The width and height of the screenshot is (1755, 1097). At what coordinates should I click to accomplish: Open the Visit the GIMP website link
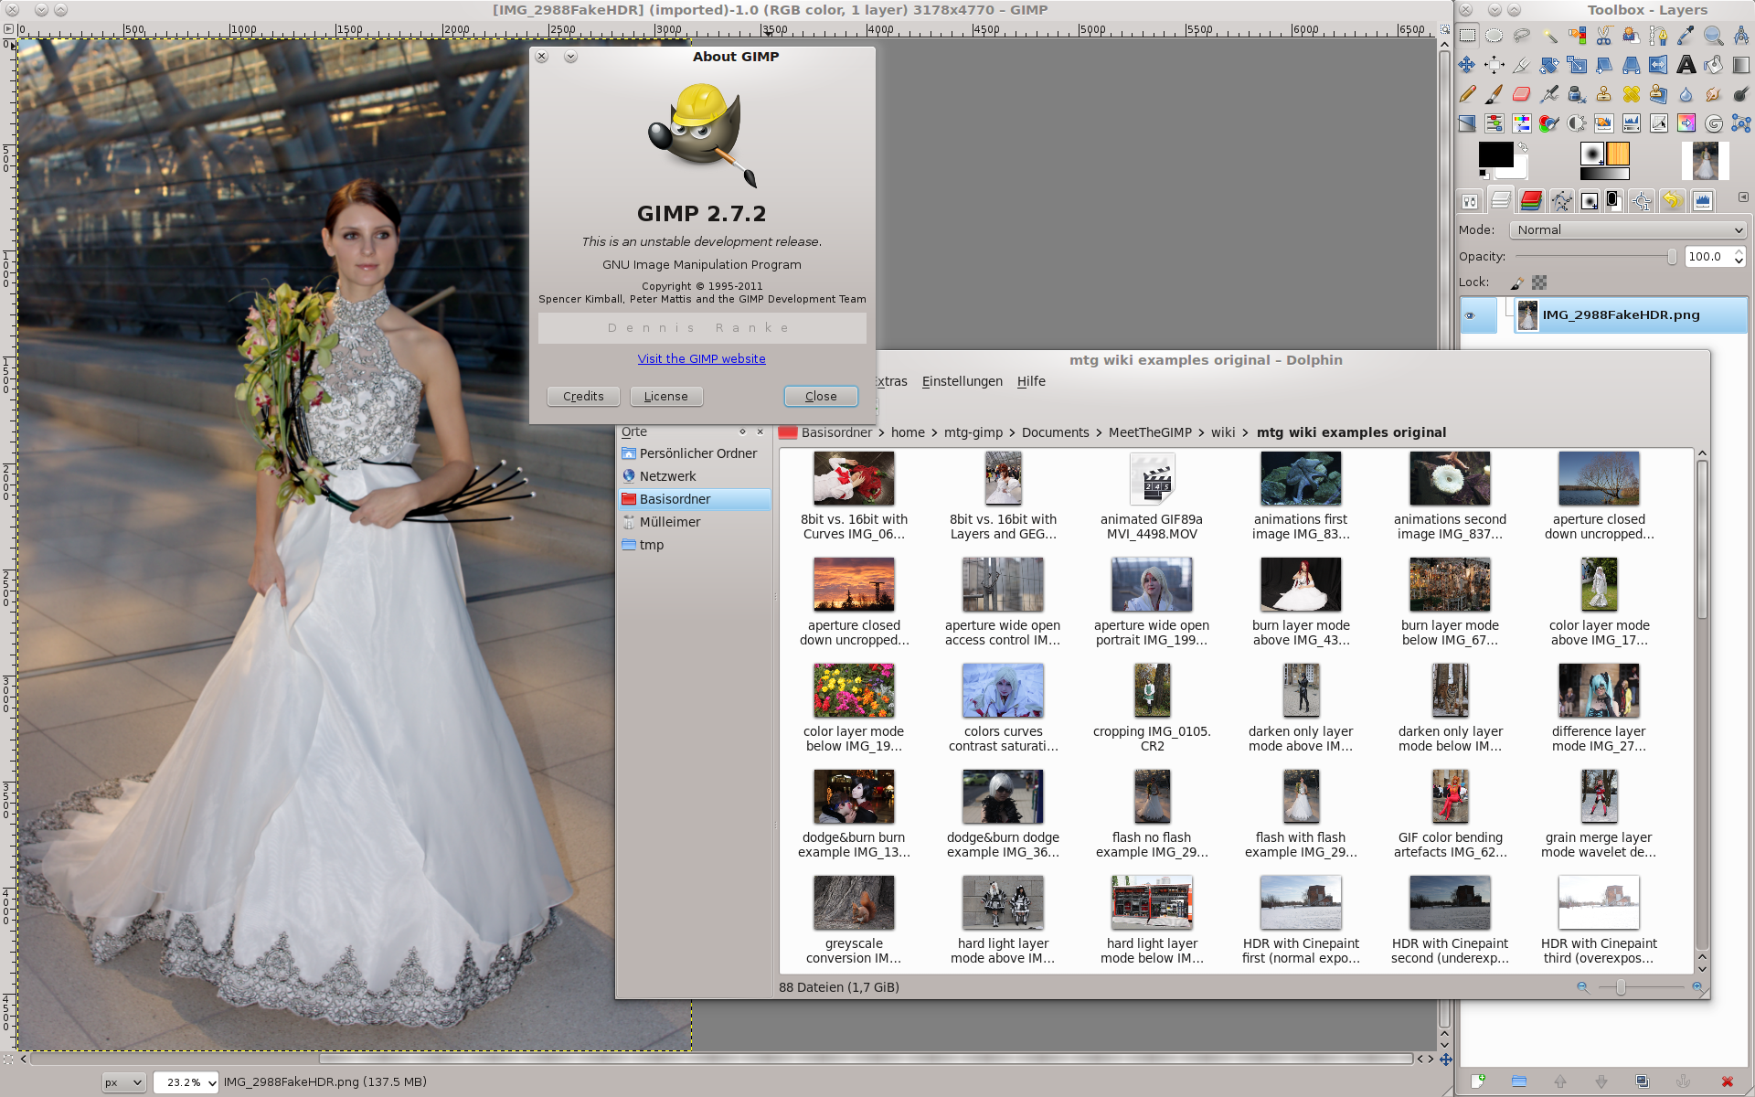click(x=701, y=358)
